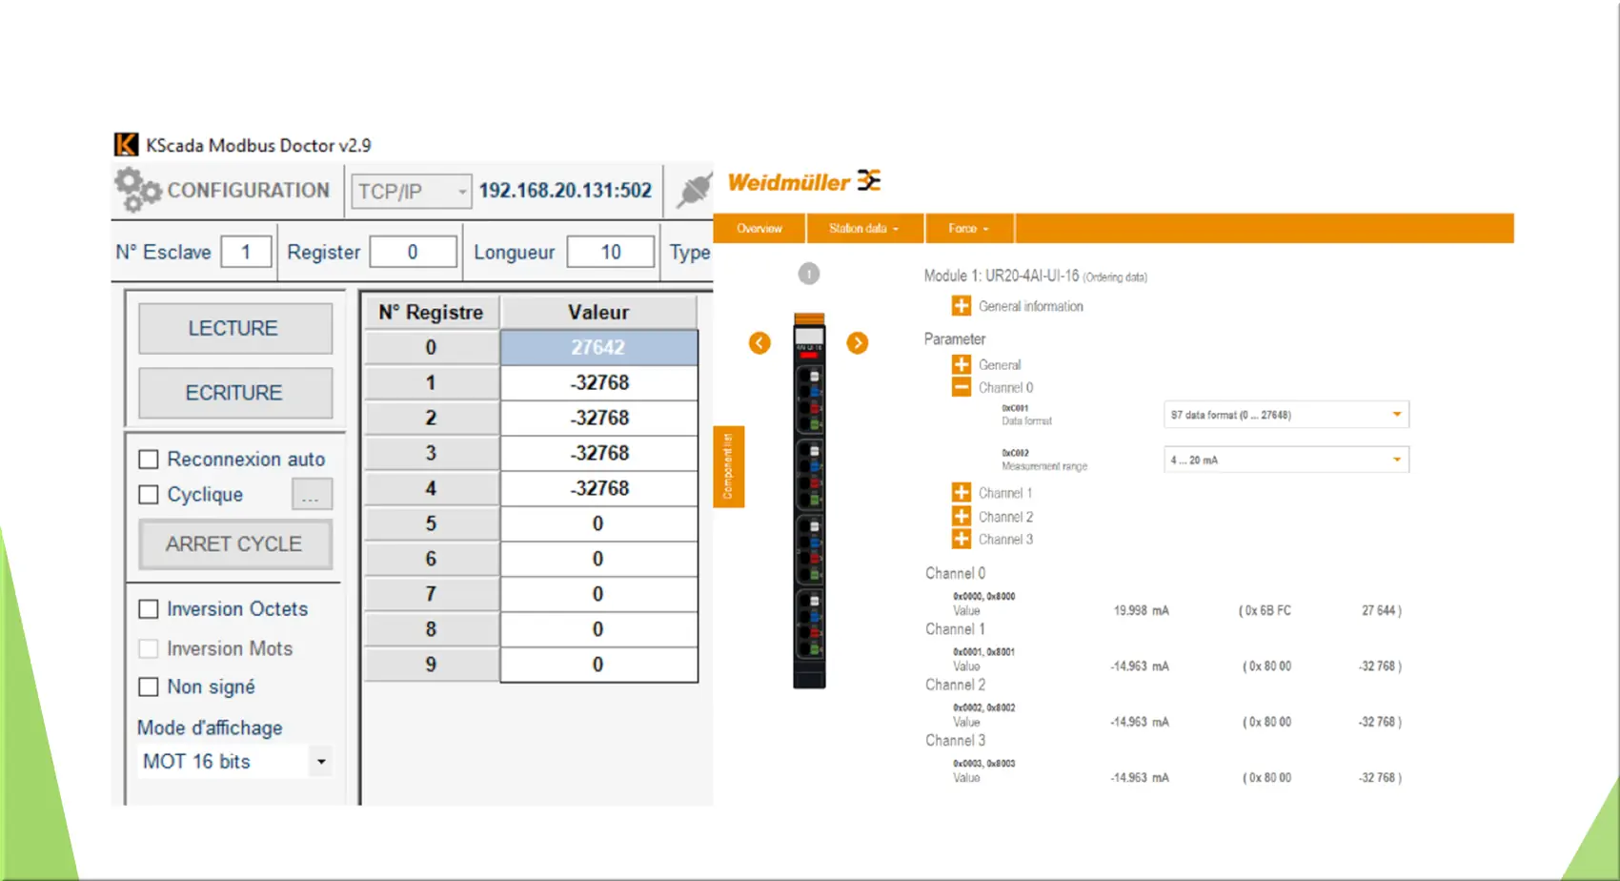Open the TCP/IP connection type dropdown
Image resolution: width=1620 pixels, height=881 pixels.
[x=412, y=191]
